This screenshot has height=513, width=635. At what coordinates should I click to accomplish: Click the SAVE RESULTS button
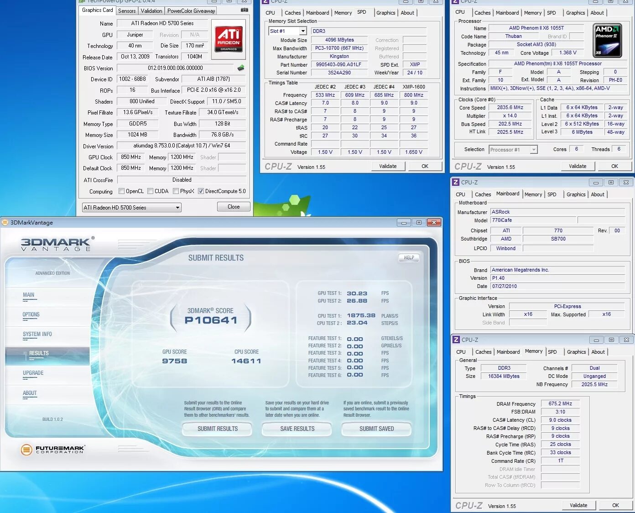click(297, 429)
